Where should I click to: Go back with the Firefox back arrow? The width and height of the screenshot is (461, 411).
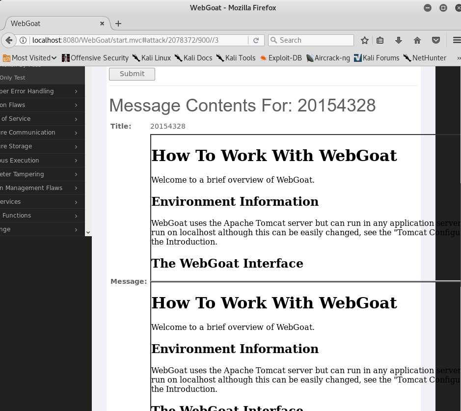pos(8,40)
